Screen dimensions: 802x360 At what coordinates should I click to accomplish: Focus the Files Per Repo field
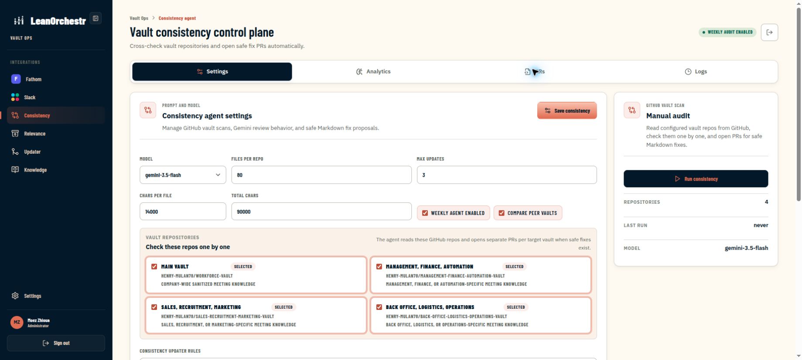(x=321, y=175)
